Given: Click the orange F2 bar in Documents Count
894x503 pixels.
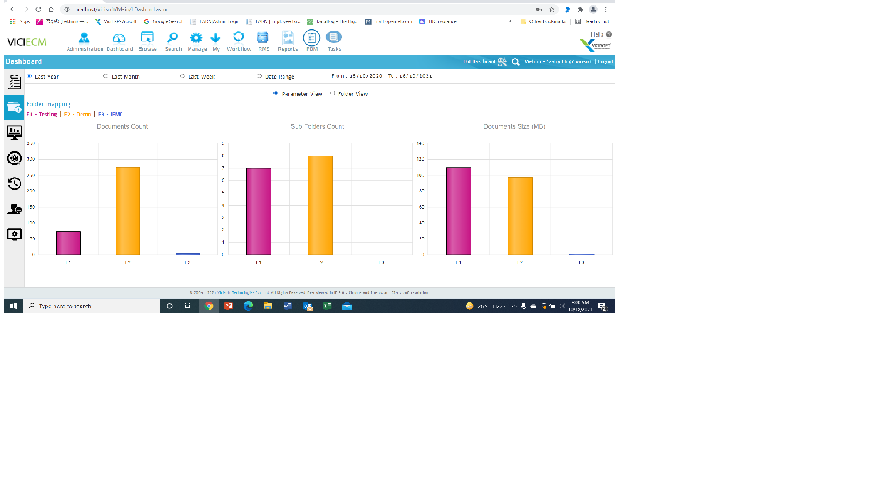Looking at the screenshot, I should (x=128, y=211).
